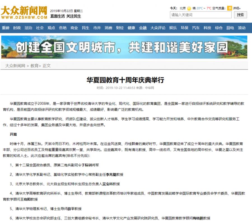Click the 开篇 section heading
Screen dimensions: 252x221
tap(13, 134)
